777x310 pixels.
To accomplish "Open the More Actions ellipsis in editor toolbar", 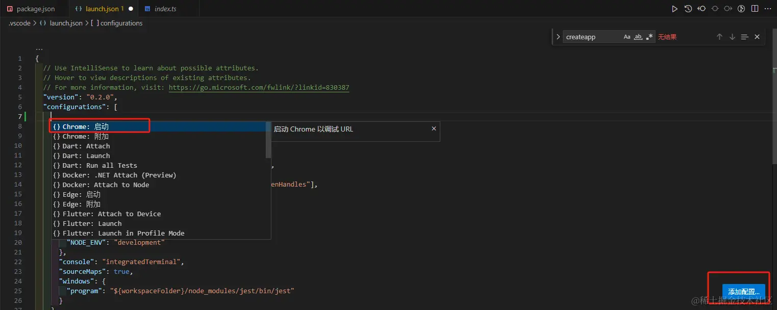I will click(x=768, y=9).
